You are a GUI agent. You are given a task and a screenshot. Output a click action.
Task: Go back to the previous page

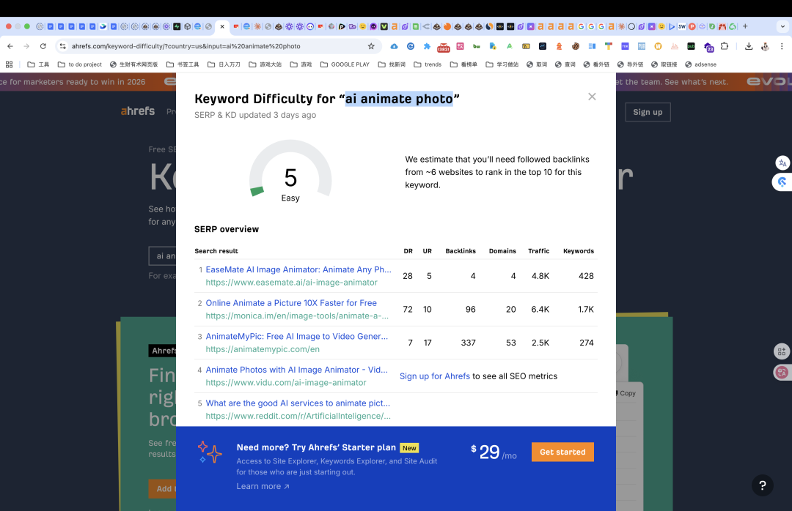10,46
